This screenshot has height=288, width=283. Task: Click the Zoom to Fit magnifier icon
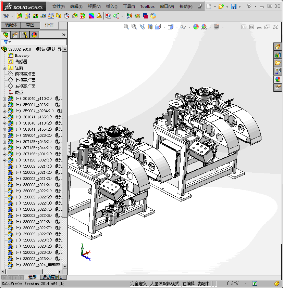point(126,27)
